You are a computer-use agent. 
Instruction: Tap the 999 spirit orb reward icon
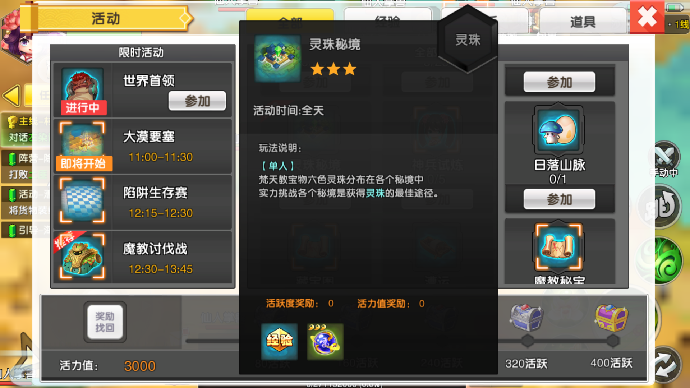pos(325,341)
